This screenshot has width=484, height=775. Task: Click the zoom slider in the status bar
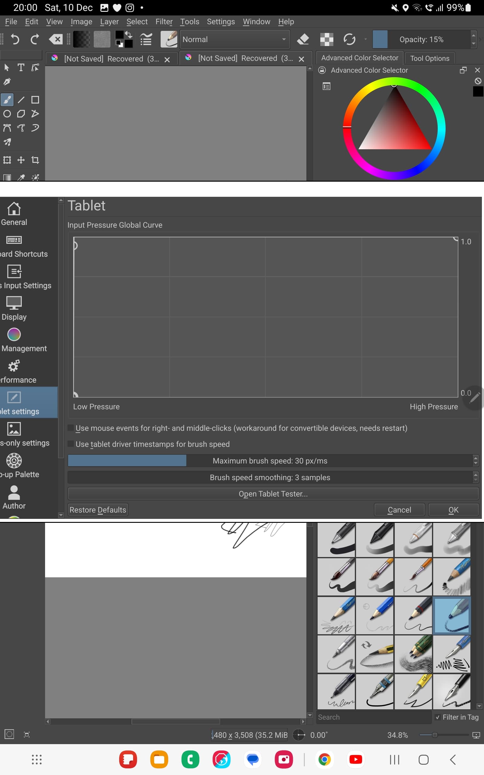pos(444,735)
